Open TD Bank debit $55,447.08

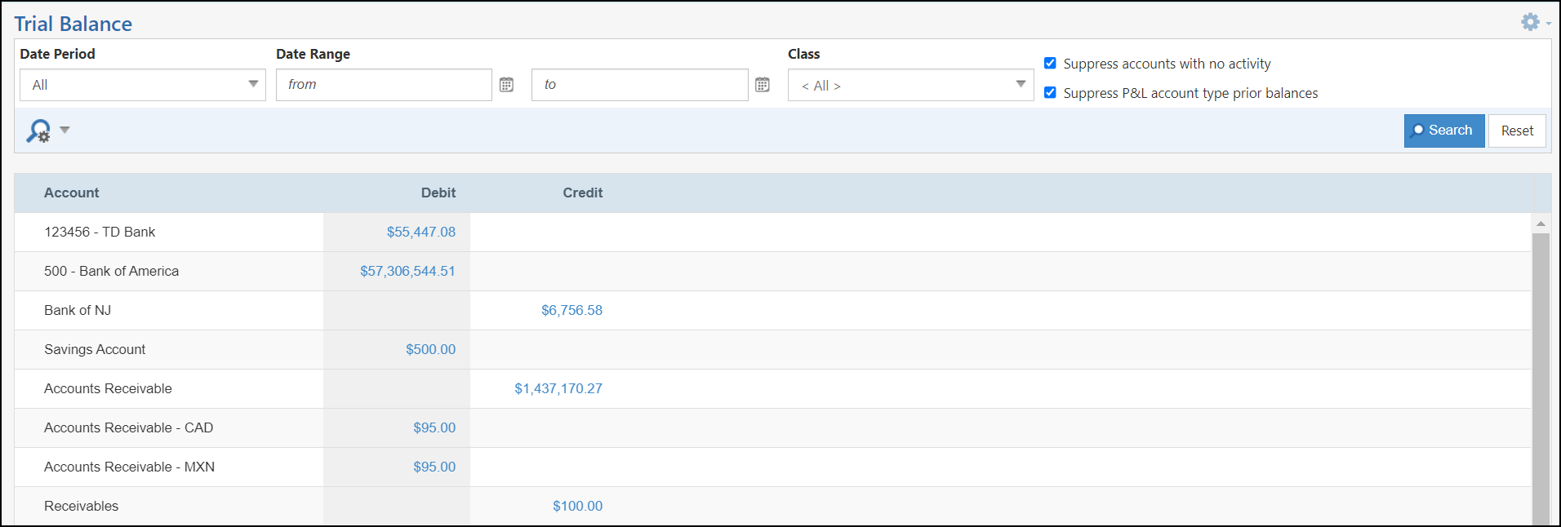[421, 232]
